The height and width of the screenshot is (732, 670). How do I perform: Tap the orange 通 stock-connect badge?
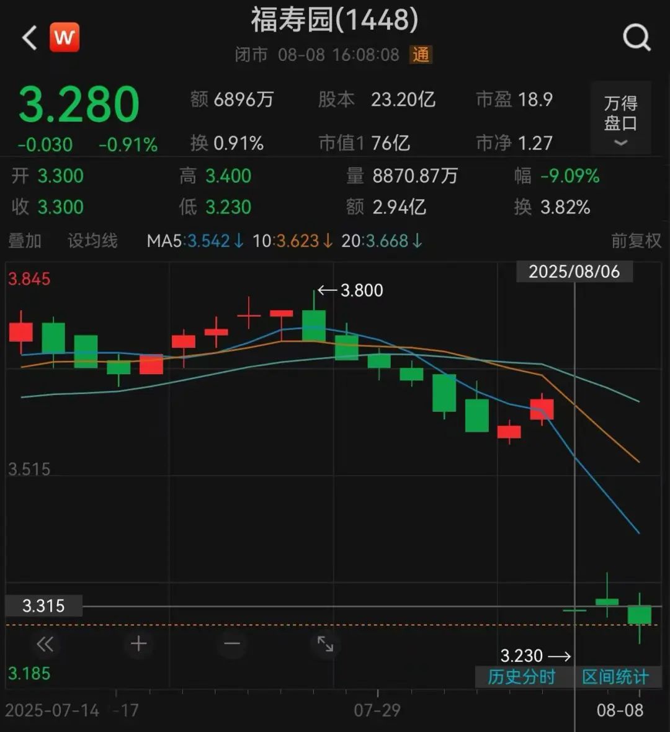click(421, 55)
